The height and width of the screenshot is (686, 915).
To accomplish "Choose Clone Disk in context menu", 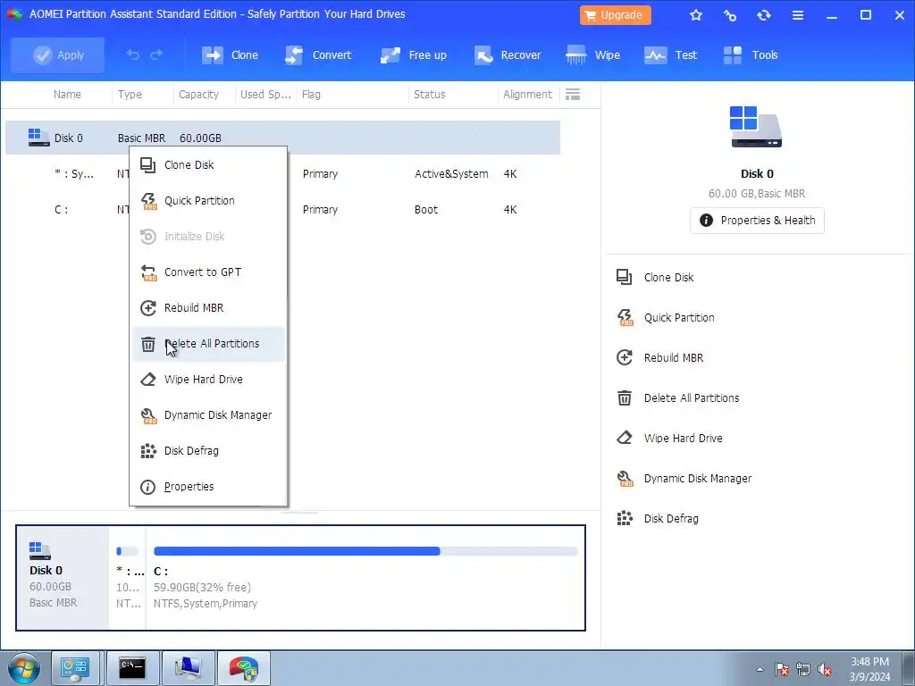I will 208,165.
